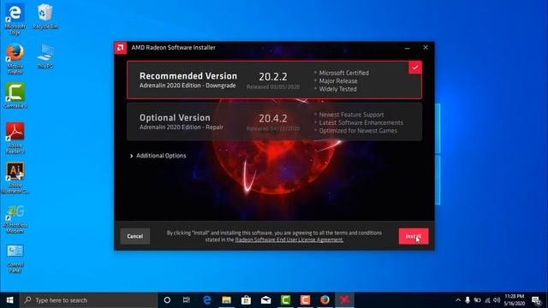Open the Recycle Bin desktop icon
Viewport: 548px width, 308px height.
pyautogui.click(x=45, y=16)
